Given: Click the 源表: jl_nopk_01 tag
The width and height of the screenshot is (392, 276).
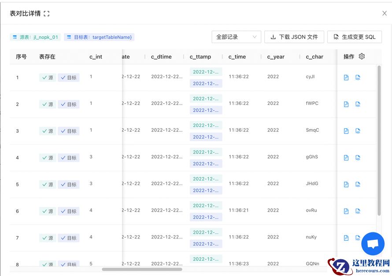Looking at the screenshot, I should click(x=35, y=37).
